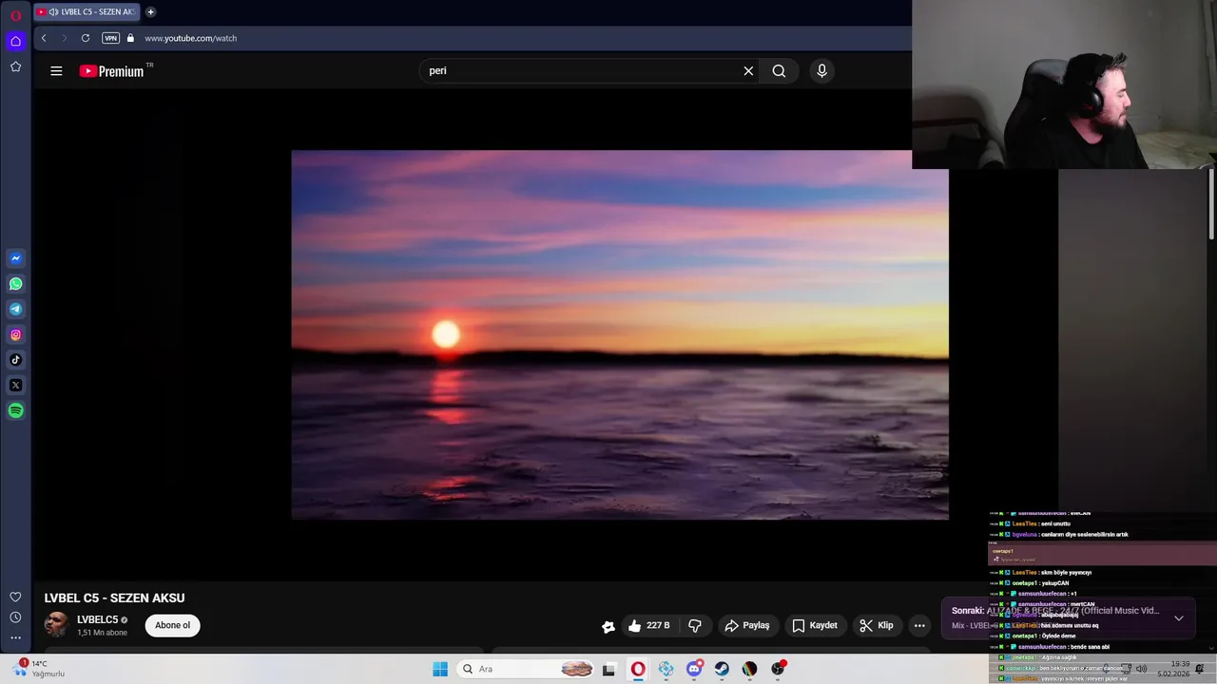
Task: Open WhatsApp in Opera sidebar
Action: coord(15,283)
